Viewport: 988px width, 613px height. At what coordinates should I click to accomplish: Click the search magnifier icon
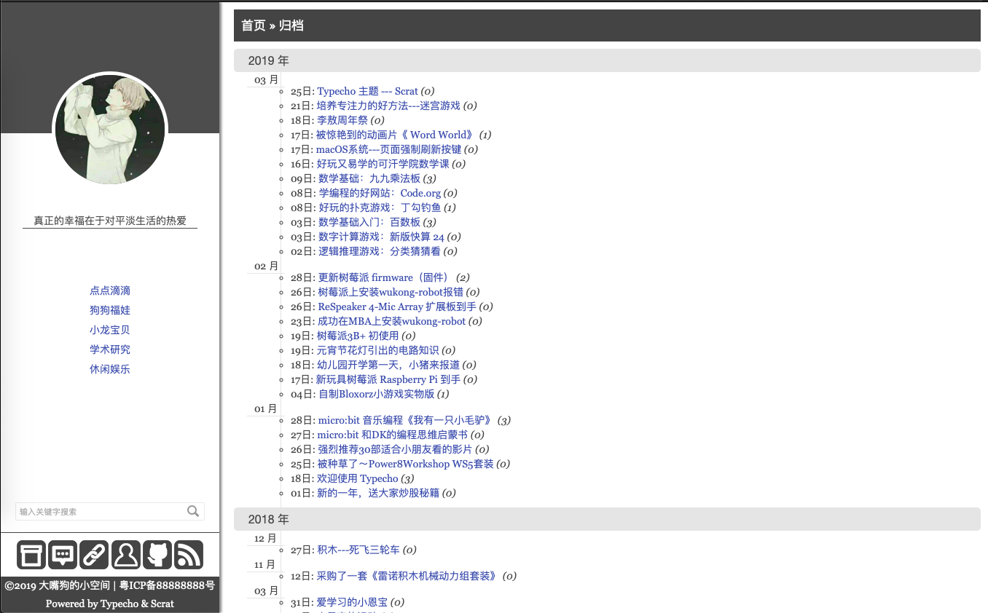pyautogui.click(x=193, y=511)
